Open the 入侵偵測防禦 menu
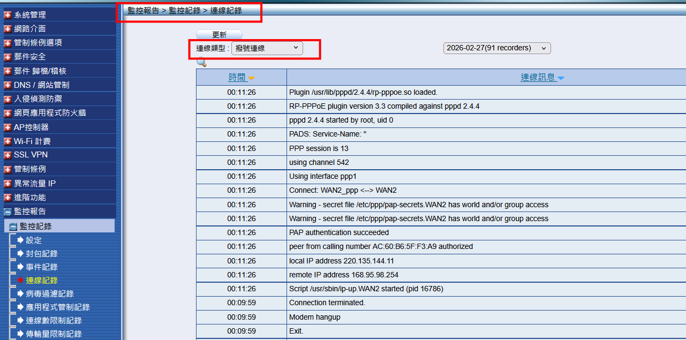Viewport: 686px width, 340px height. pyautogui.click(x=37, y=99)
